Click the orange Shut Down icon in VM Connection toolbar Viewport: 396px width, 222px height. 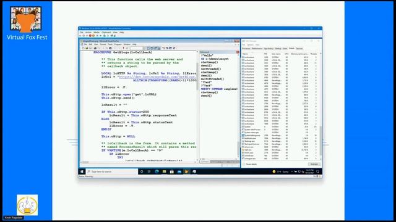pyautogui.click(x=93, y=36)
